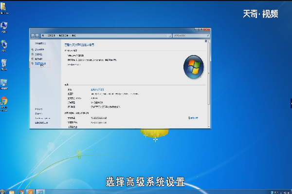Open Windows Explorer from the taskbar
Image resolution: width=292 pixels, height=194 pixels.
(x=12, y=192)
